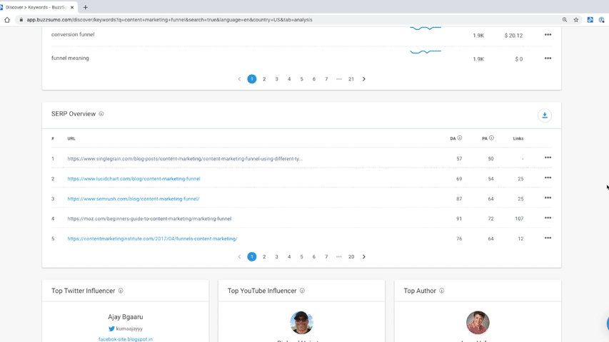Image resolution: width=609 pixels, height=342 pixels.
Task: Go to next page of keyword results
Action: click(x=363, y=79)
